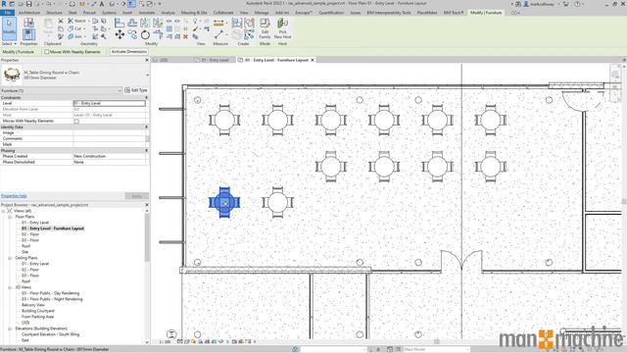The image size is (627, 353).
Task: Click the Mirror Draw Axis icon
Action: [158, 23]
